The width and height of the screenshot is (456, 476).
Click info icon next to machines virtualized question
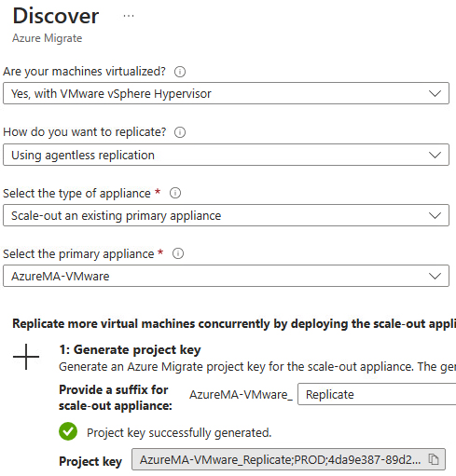click(180, 72)
